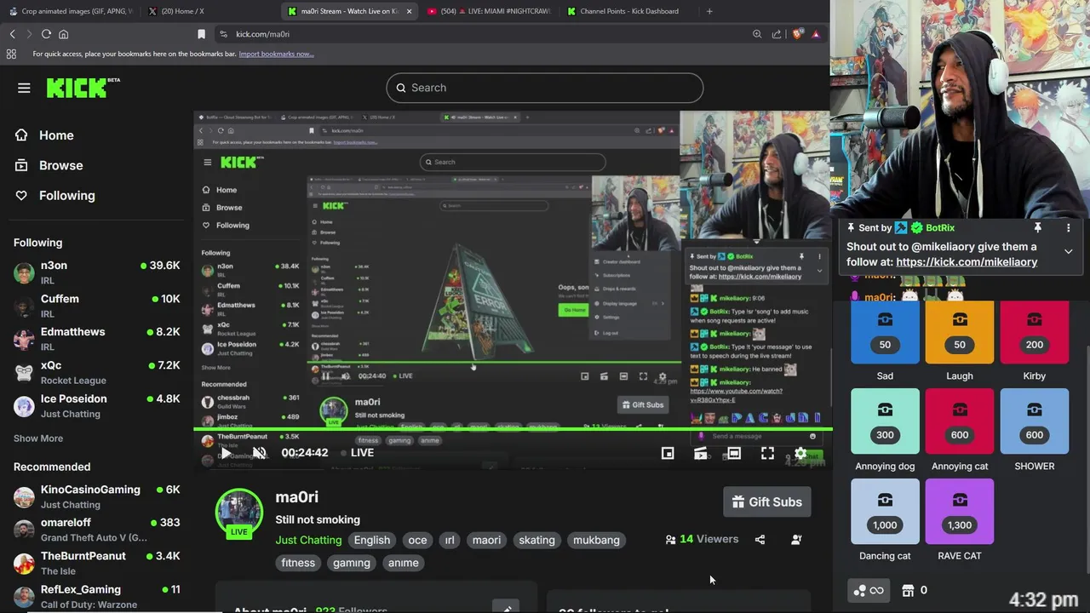Open Ice Poseidon's channel in Following list
Image resolution: width=1090 pixels, height=613 pixels.
(96, 405)
